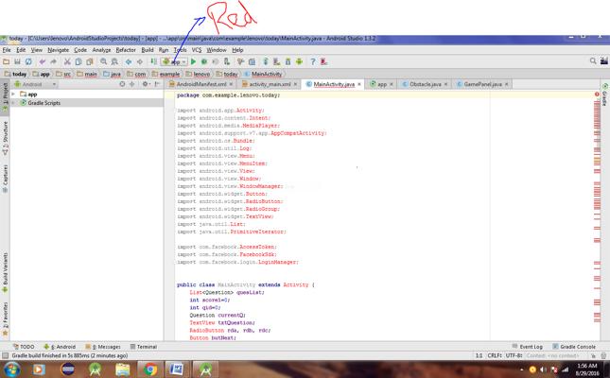The height and width of the screenshot is (378, 610).
Task: Click the Help question mark icon
Action: click(312, 61)
